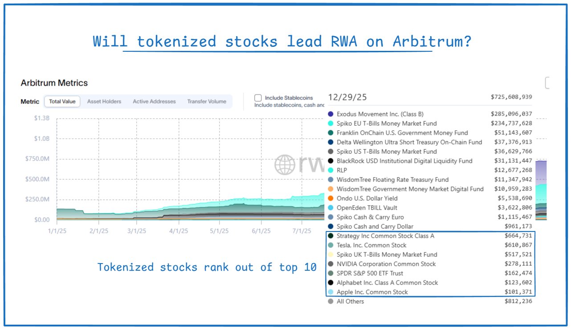The image size is (571, 330).
Task: Click the Apple Inc. legend color dot
Action: coord(330,292)
